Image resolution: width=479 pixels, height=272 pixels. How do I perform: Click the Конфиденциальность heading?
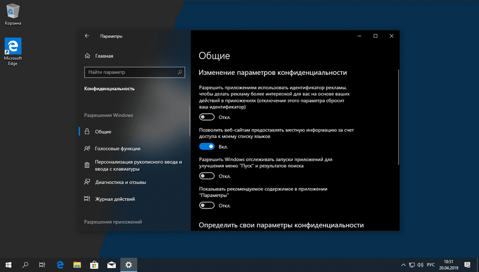(109, 89)
